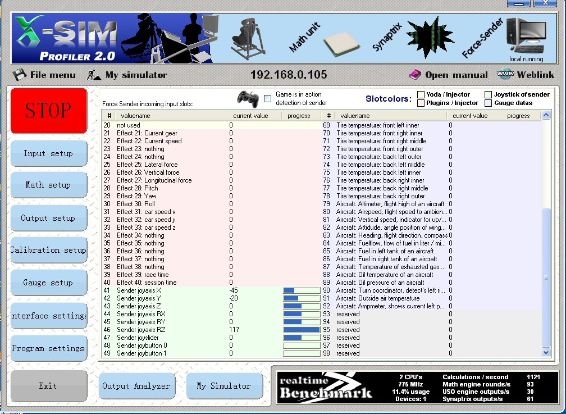Screen dimensions: 566x414
Task: Click Sender joyaxis X progress bar
Action: [302, 290]
